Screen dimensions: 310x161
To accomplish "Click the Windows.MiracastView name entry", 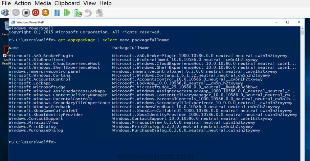I will click(x=33, y=123).
